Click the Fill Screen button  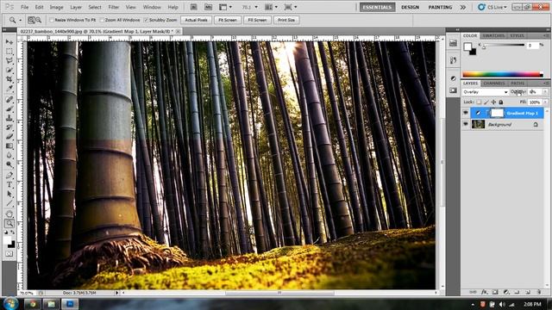click(257, 20)
